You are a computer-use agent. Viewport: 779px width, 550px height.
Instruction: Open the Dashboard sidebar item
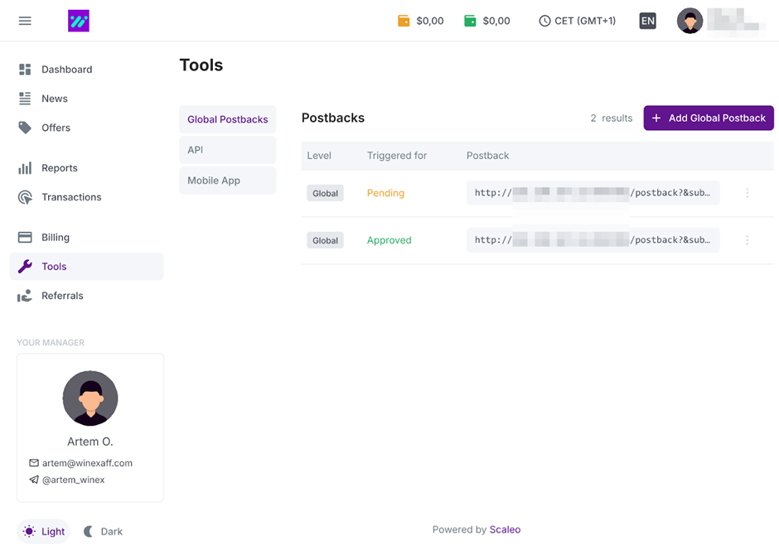[x=66, y=70]
